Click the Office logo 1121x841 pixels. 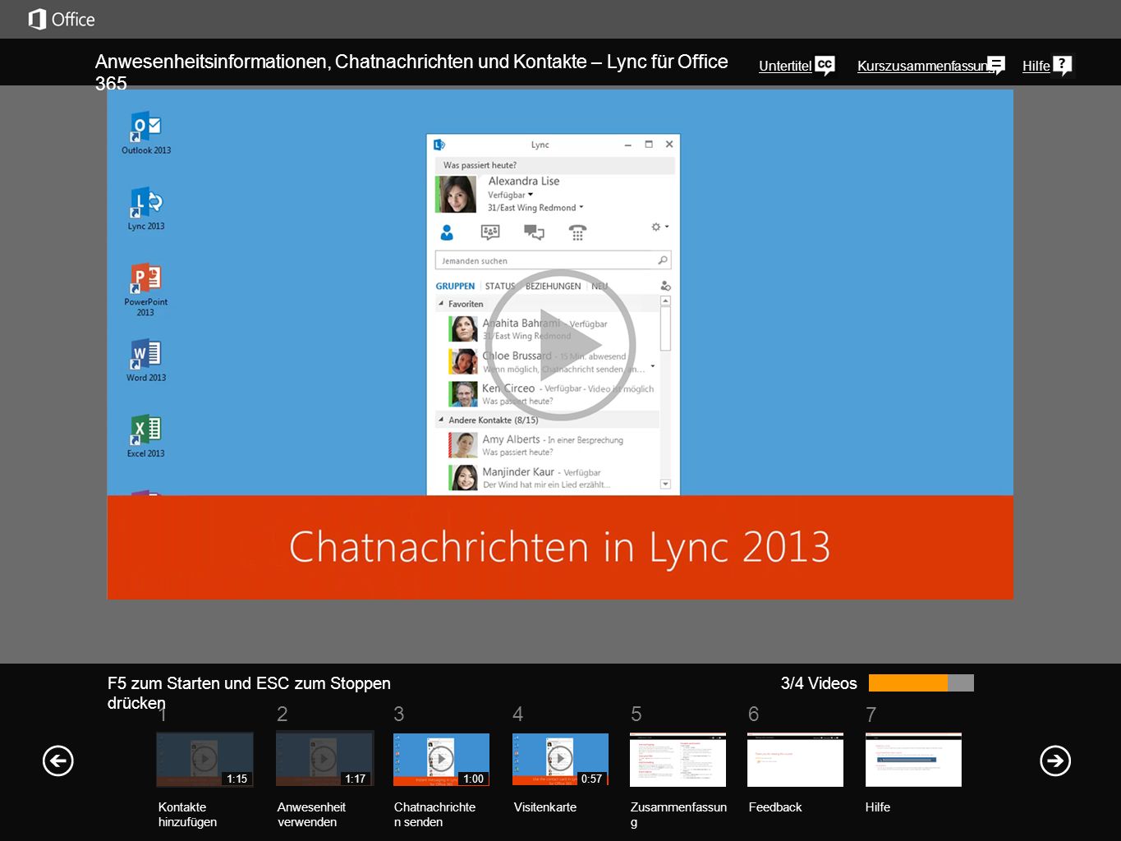point(62,19)
